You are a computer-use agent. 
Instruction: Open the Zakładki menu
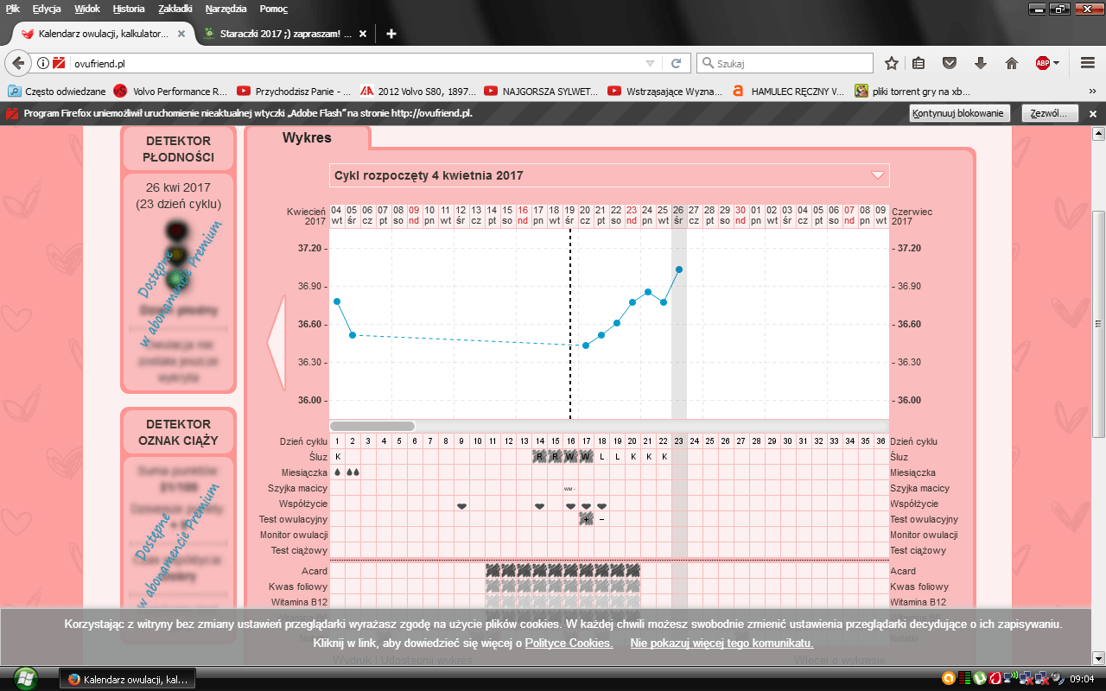click(177, 9)
